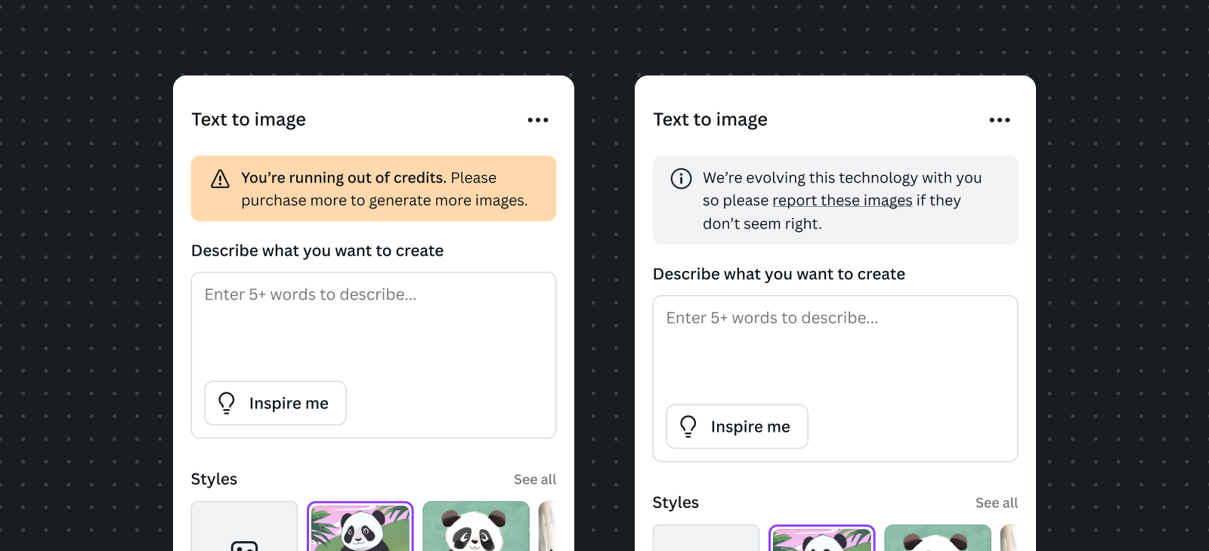Select the first blank style tile in the right panel

706,538
